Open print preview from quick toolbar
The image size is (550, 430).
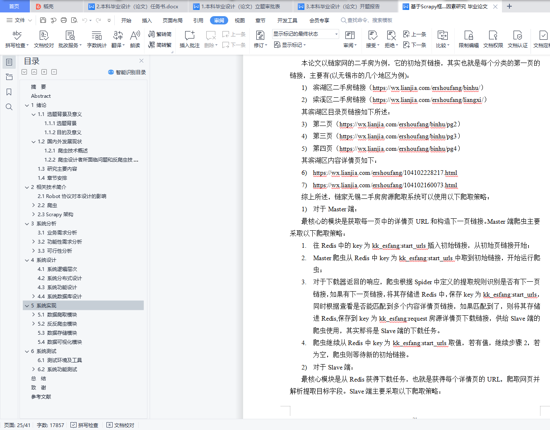click(74, 20)
